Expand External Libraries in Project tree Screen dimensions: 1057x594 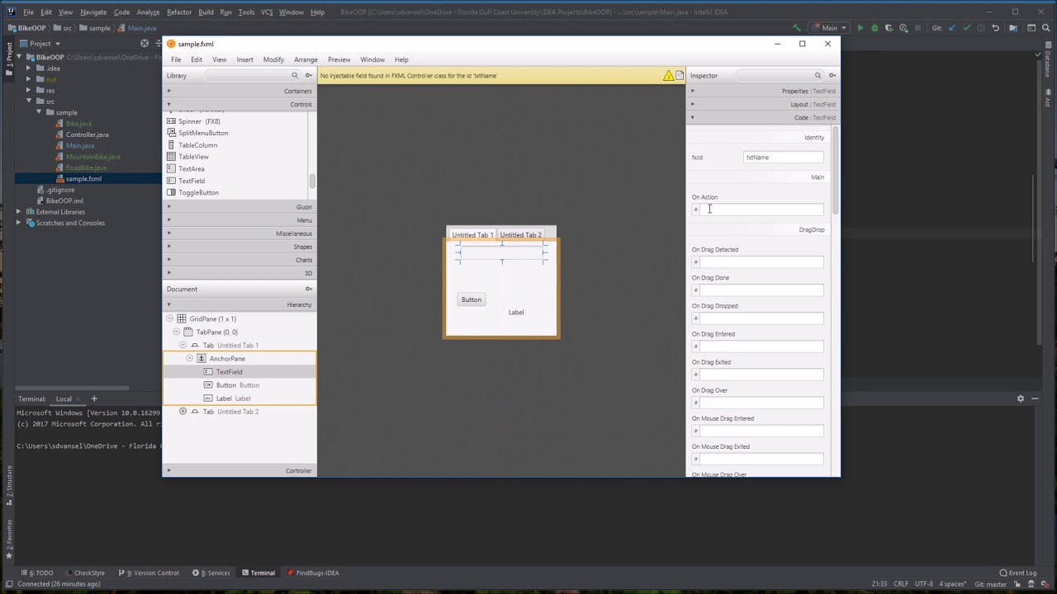19,211
